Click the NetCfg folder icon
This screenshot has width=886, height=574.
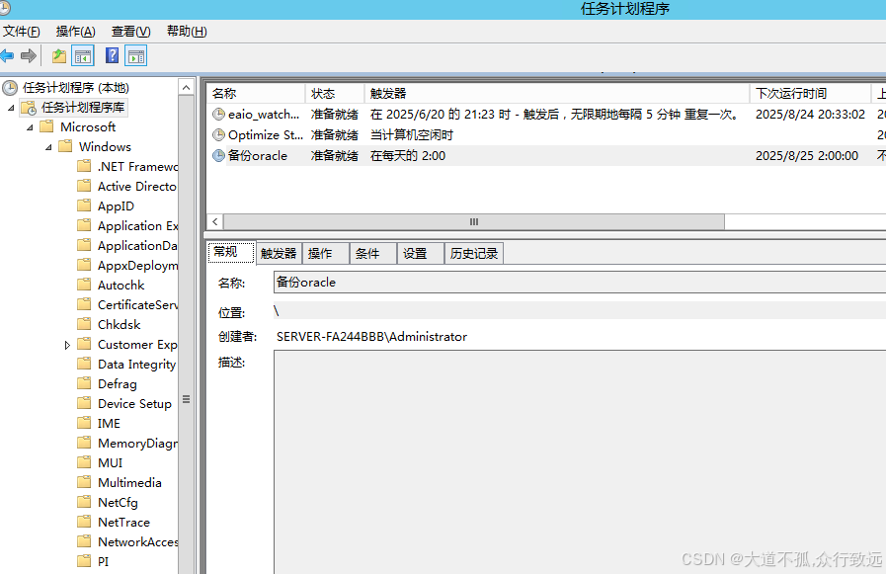(x=84, y=502)
